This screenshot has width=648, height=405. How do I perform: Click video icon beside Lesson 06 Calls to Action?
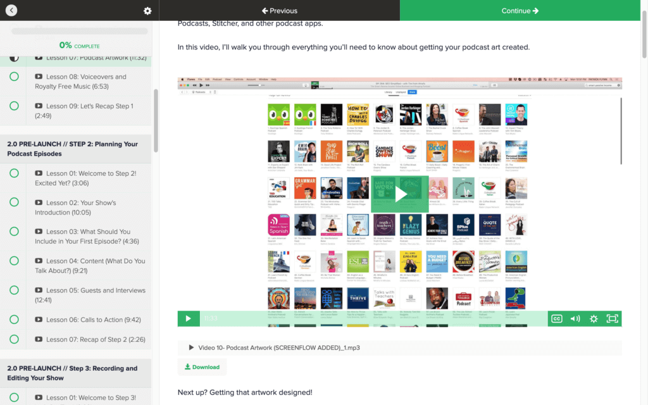pos(39,320)
